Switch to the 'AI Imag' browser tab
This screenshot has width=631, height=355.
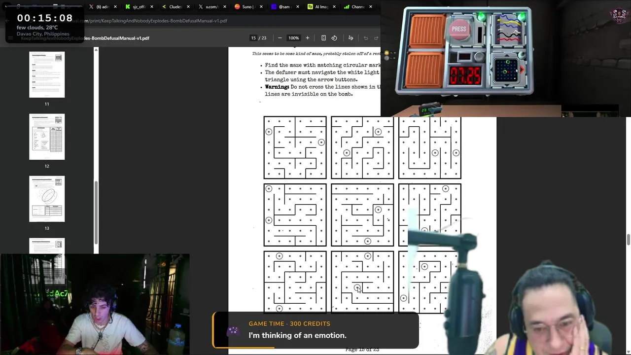321,7
